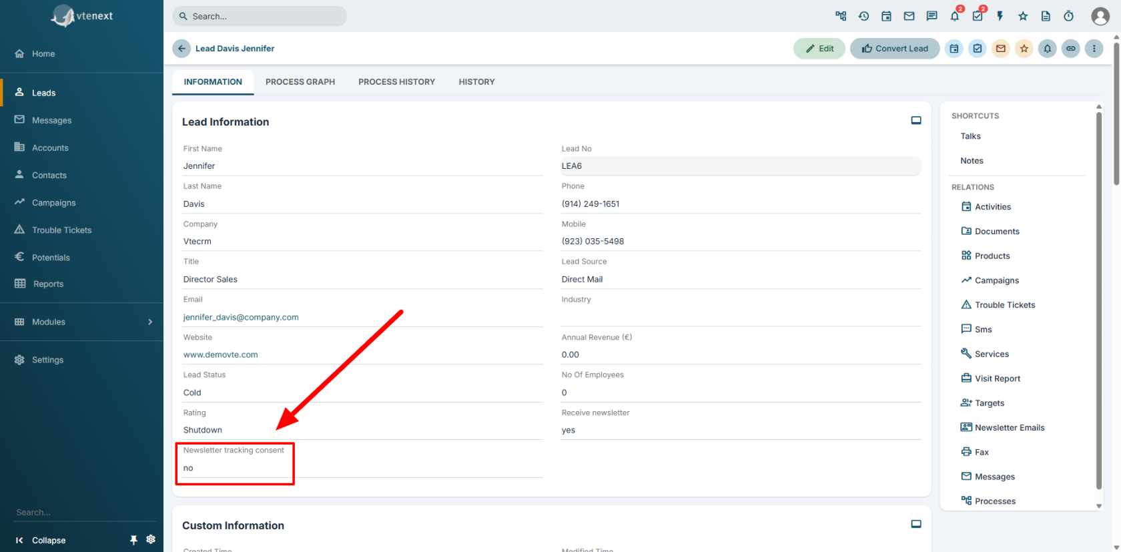Open the stopwatch timer icon

[1068, 16]
